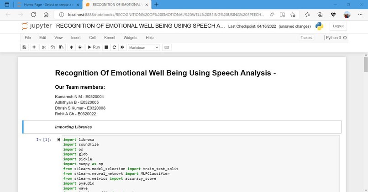Go to the browser home page
The image size is (368, 192).
point(46,15)
